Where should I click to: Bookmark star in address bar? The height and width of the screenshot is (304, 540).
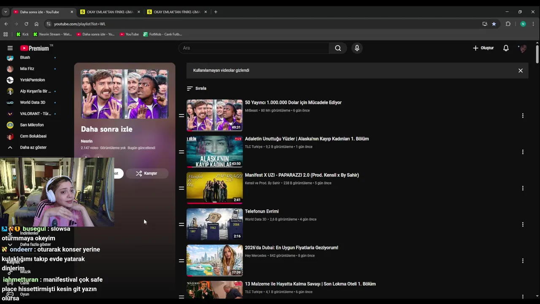pyautogui.click(x=494, y=24)
